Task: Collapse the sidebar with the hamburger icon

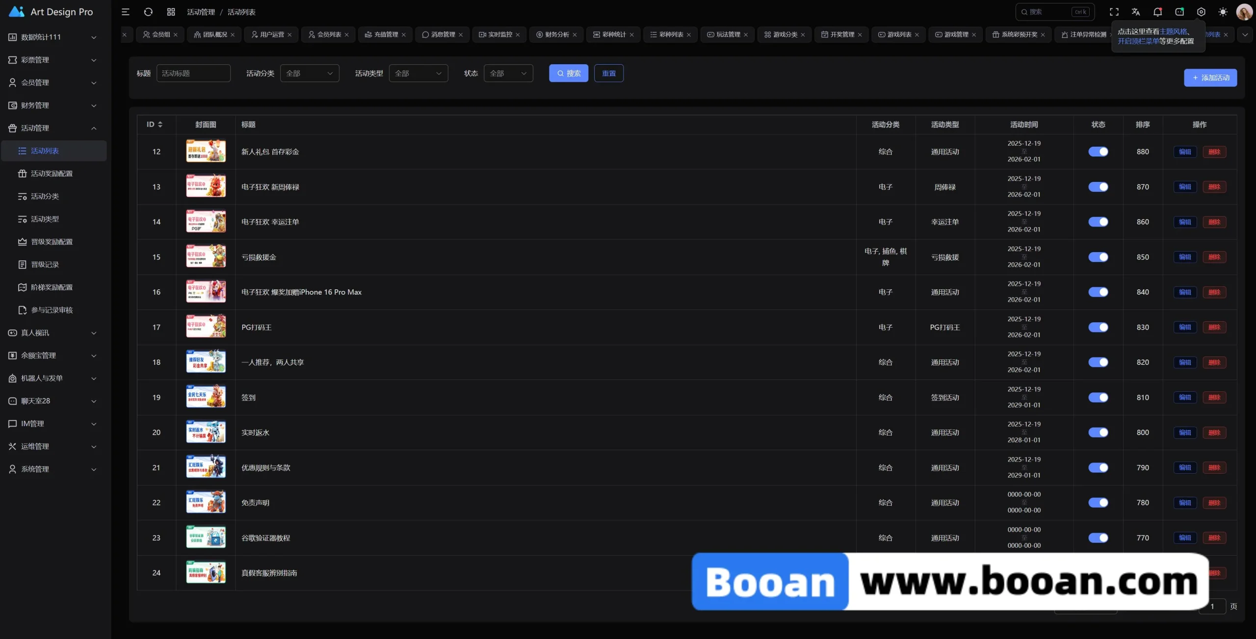Action: 126,12
